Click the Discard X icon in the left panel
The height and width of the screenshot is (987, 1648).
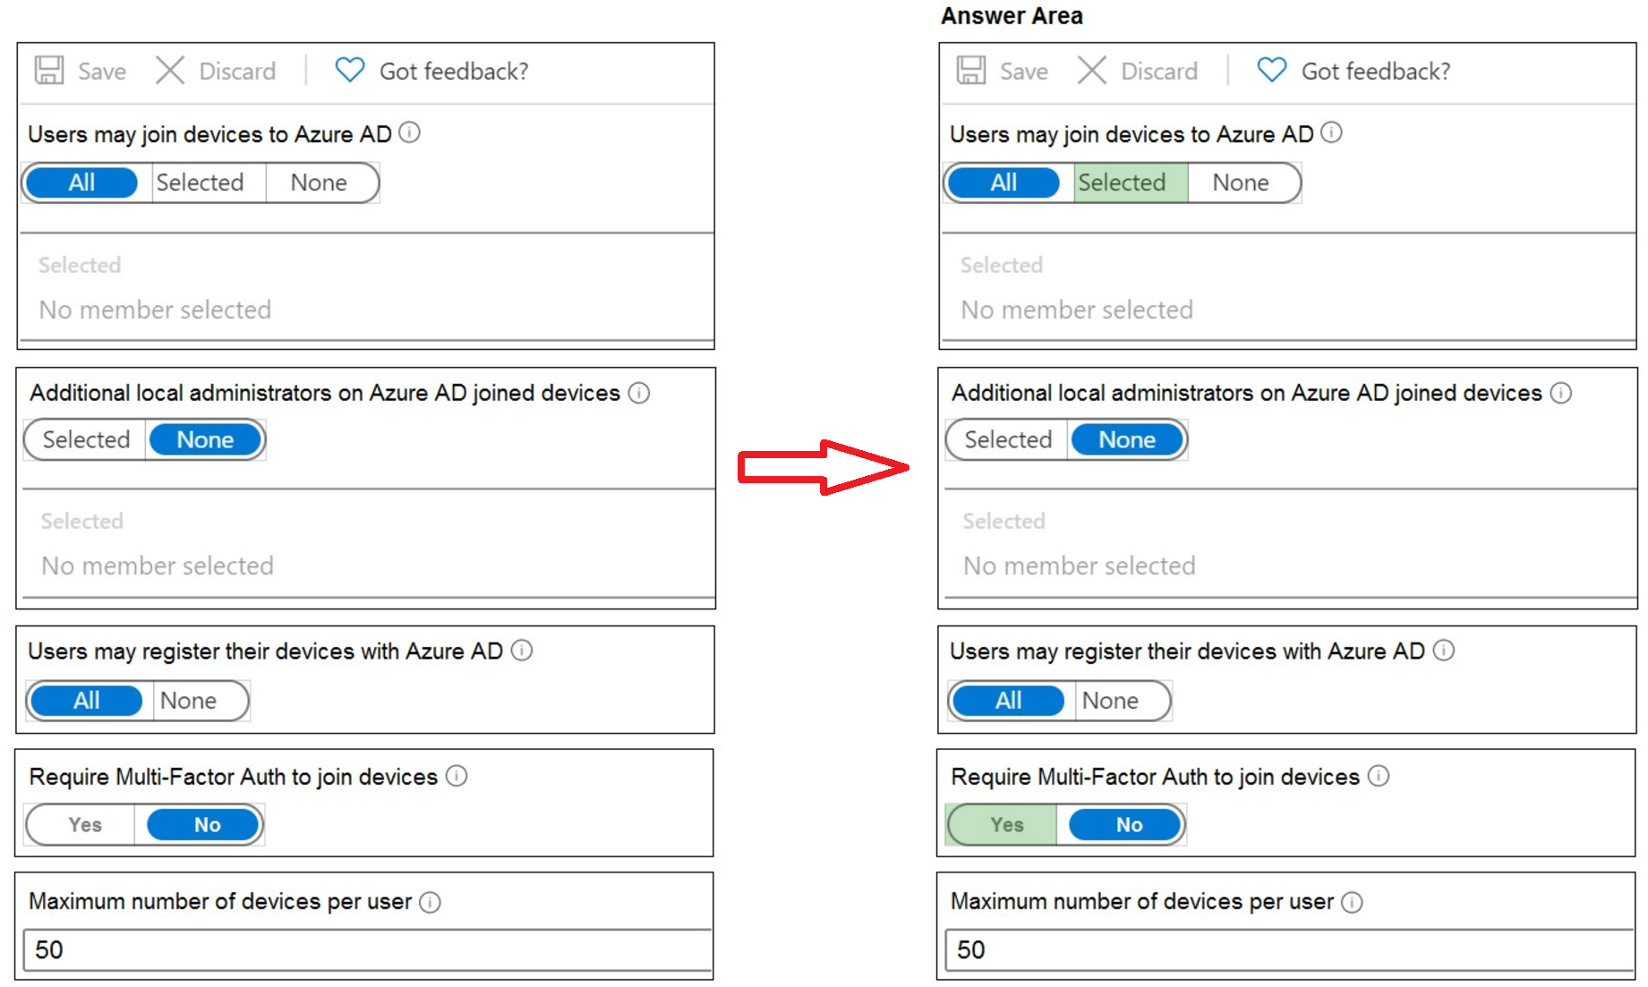pyautogui.click(x=169, y=70)
